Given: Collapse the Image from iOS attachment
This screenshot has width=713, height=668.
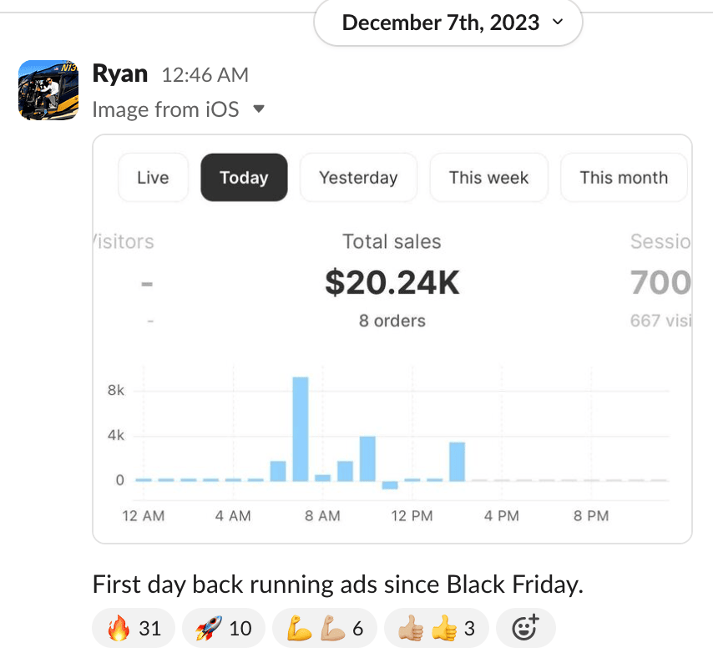Looking at the screenshot, I should click(x=259, y=109).
